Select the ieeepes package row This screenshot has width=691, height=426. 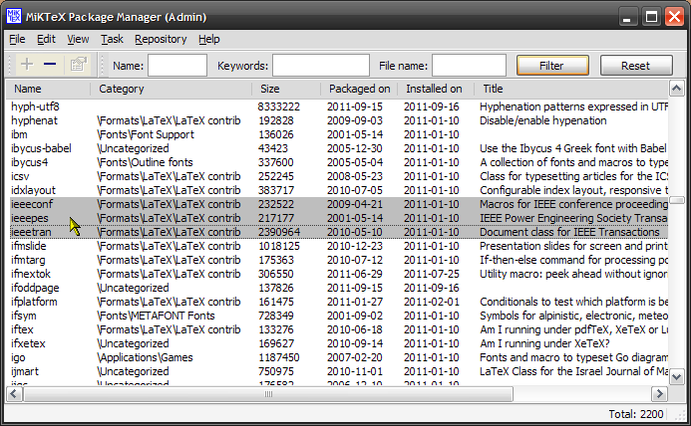[x=338, y=218]
